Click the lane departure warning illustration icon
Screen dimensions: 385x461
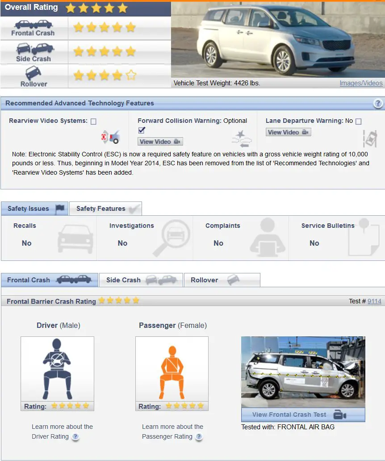coord(370,138)
